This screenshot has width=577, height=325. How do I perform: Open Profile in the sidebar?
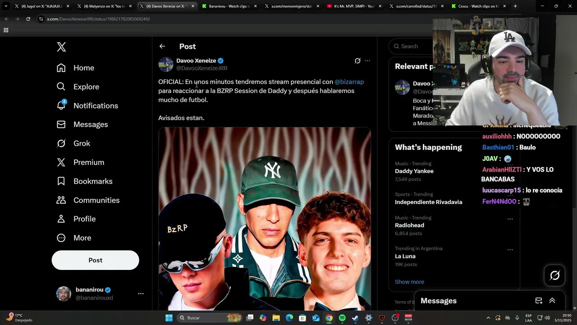(76, 219)
